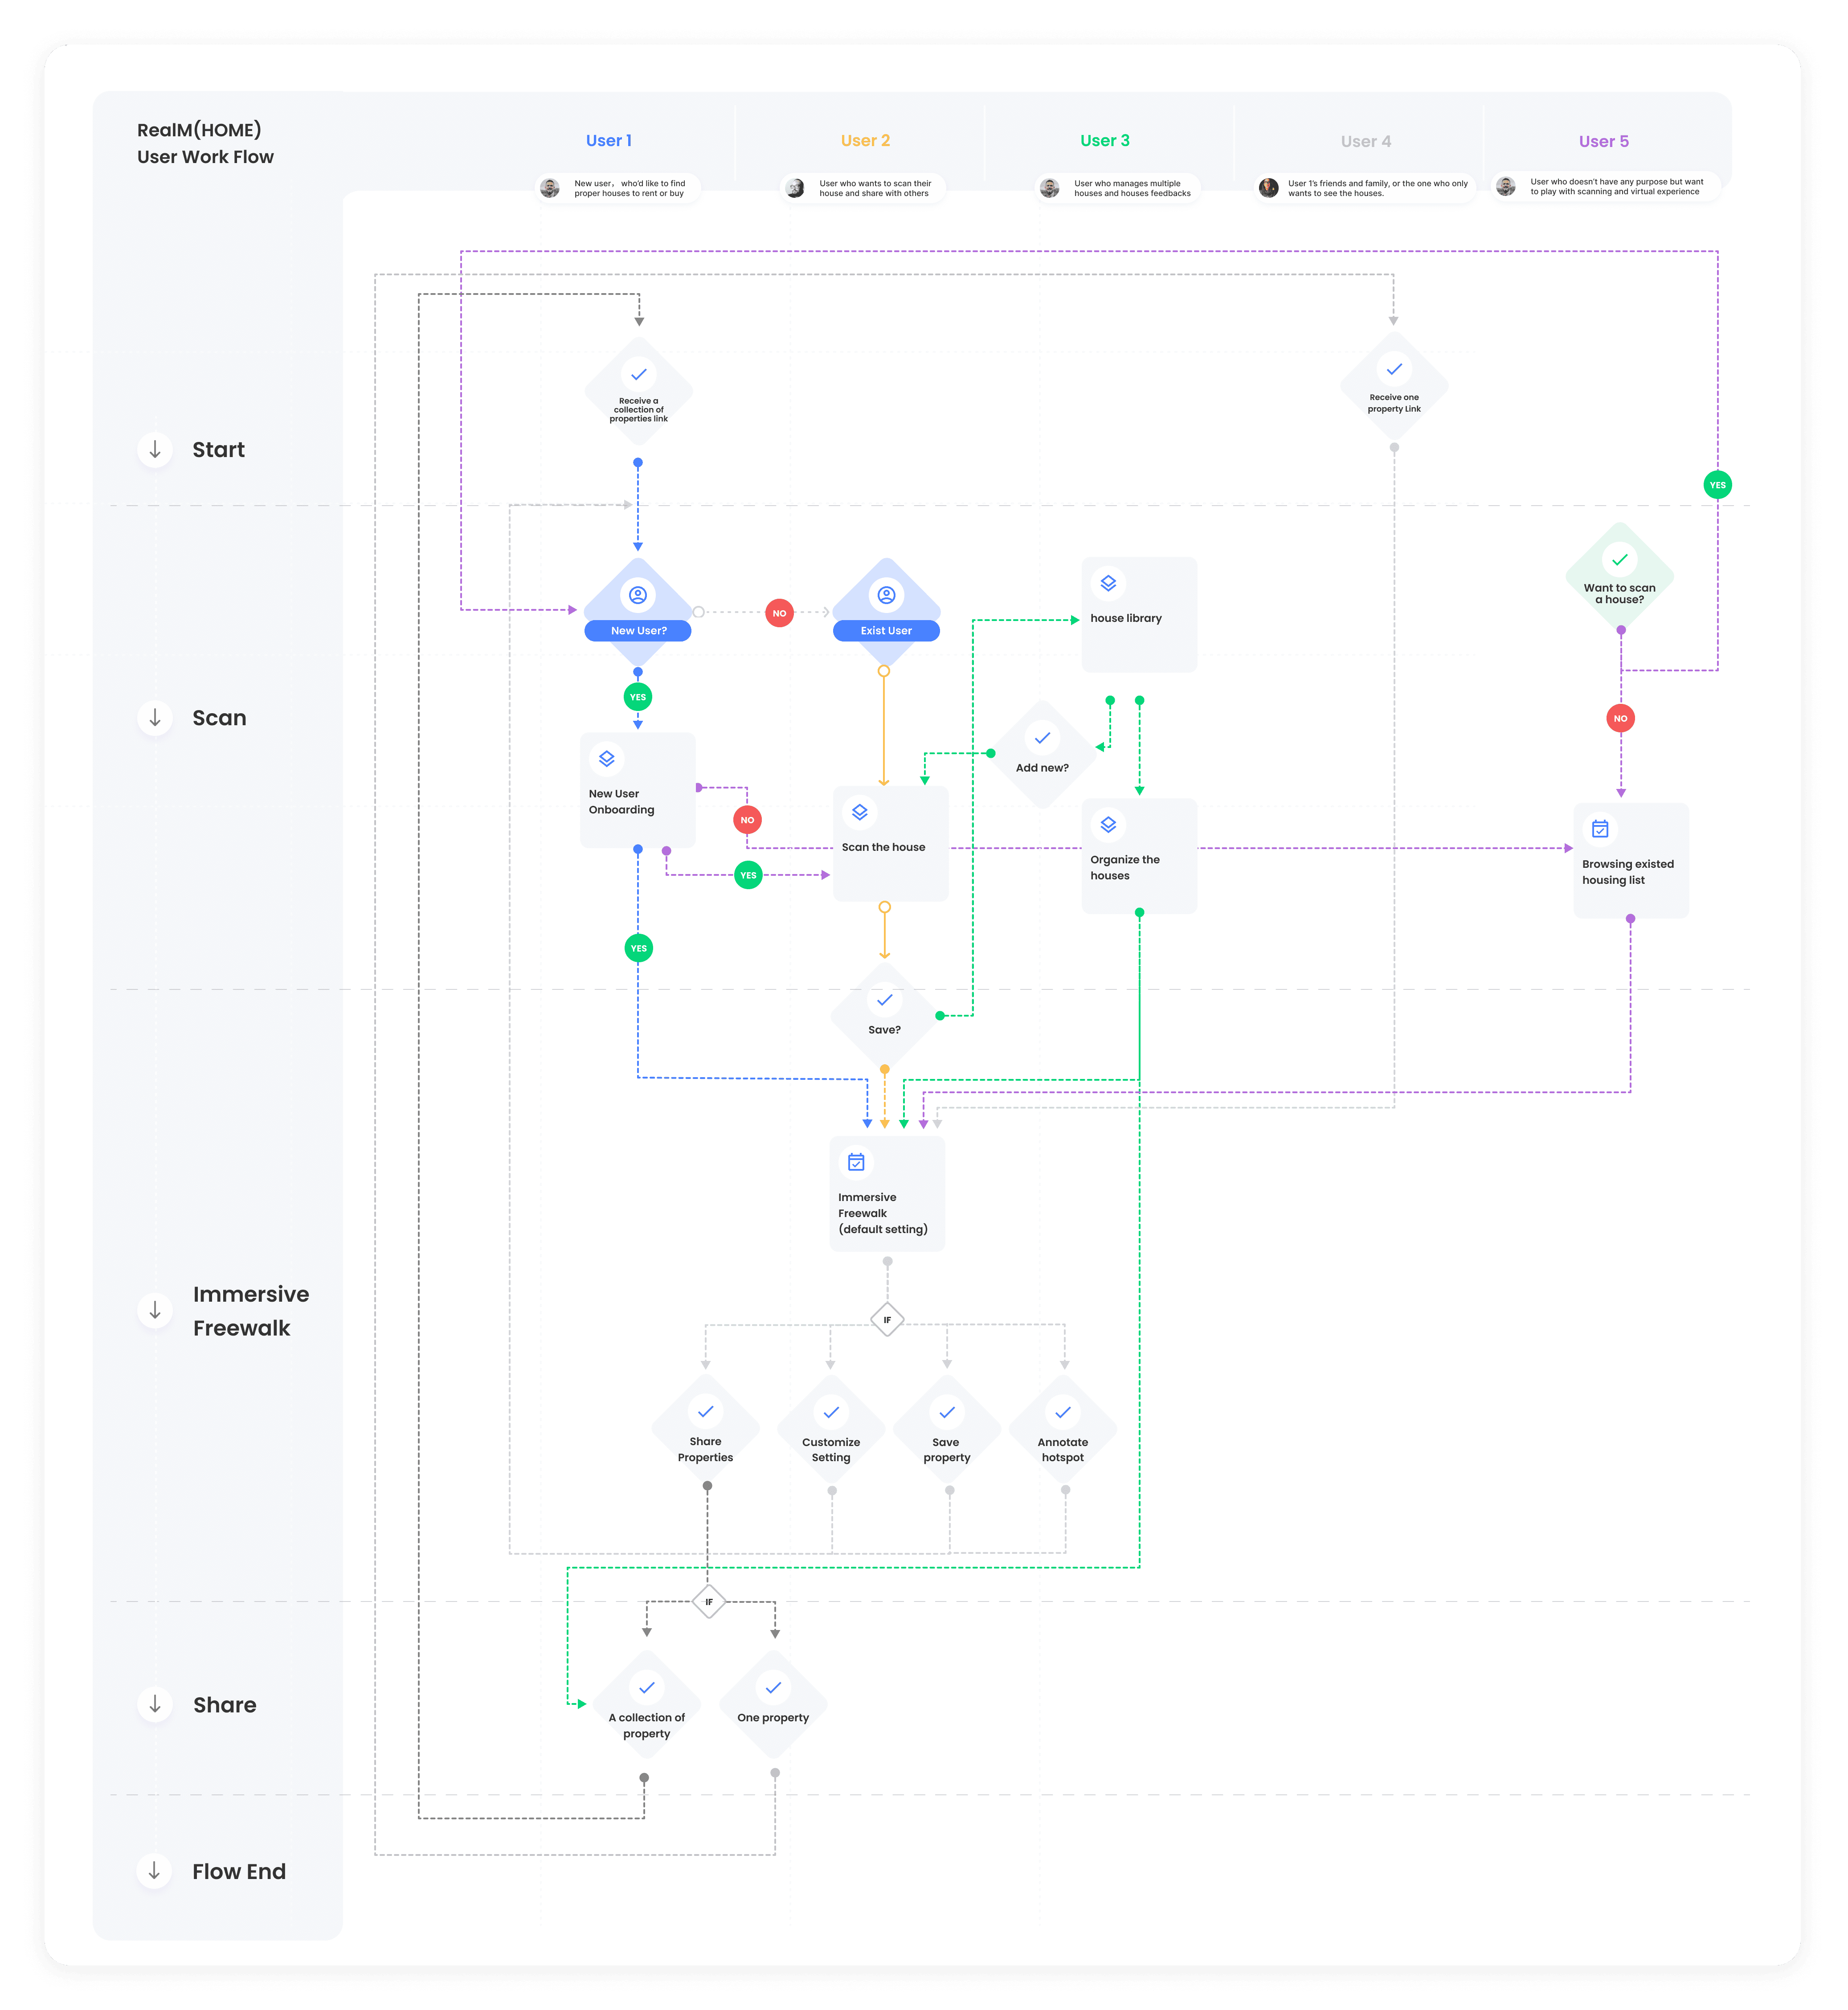Click the user icon above New User? label

pyautogui.click(x=638, y=595)
